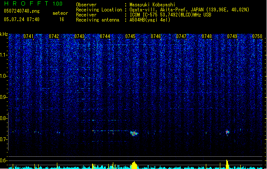Click the 0749 time marker
The height and width of the screenshot is (169, 267).
tap(232, 36)
